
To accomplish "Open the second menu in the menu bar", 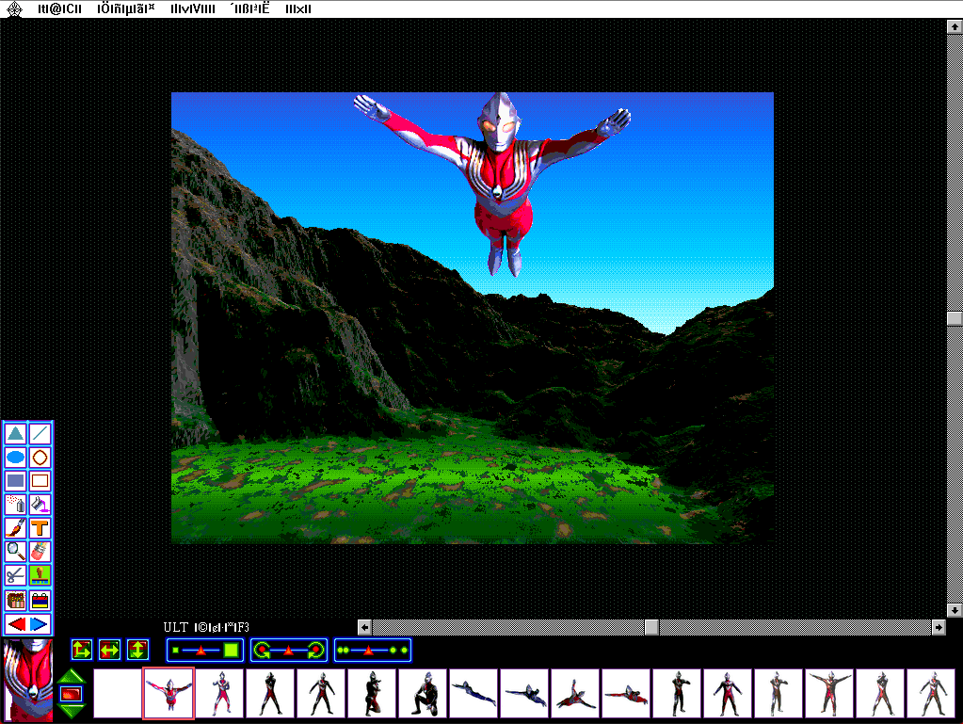I will point(126,9).
